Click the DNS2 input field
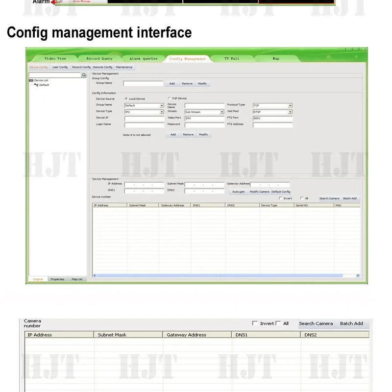Screen dimensions: 392x392 [204, 191]
